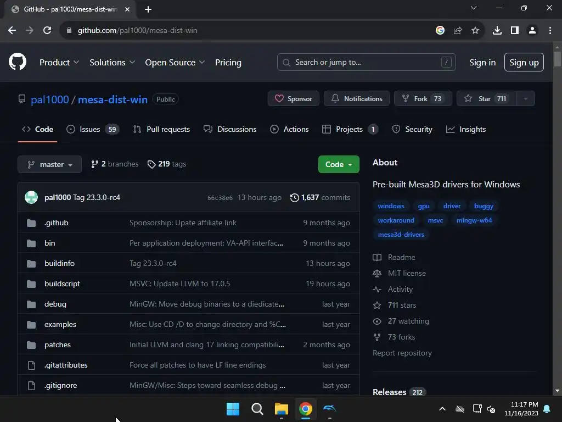Screen dimensions: 562x422
Task: Click the Sign up button
Action: [x=524, y=63]
